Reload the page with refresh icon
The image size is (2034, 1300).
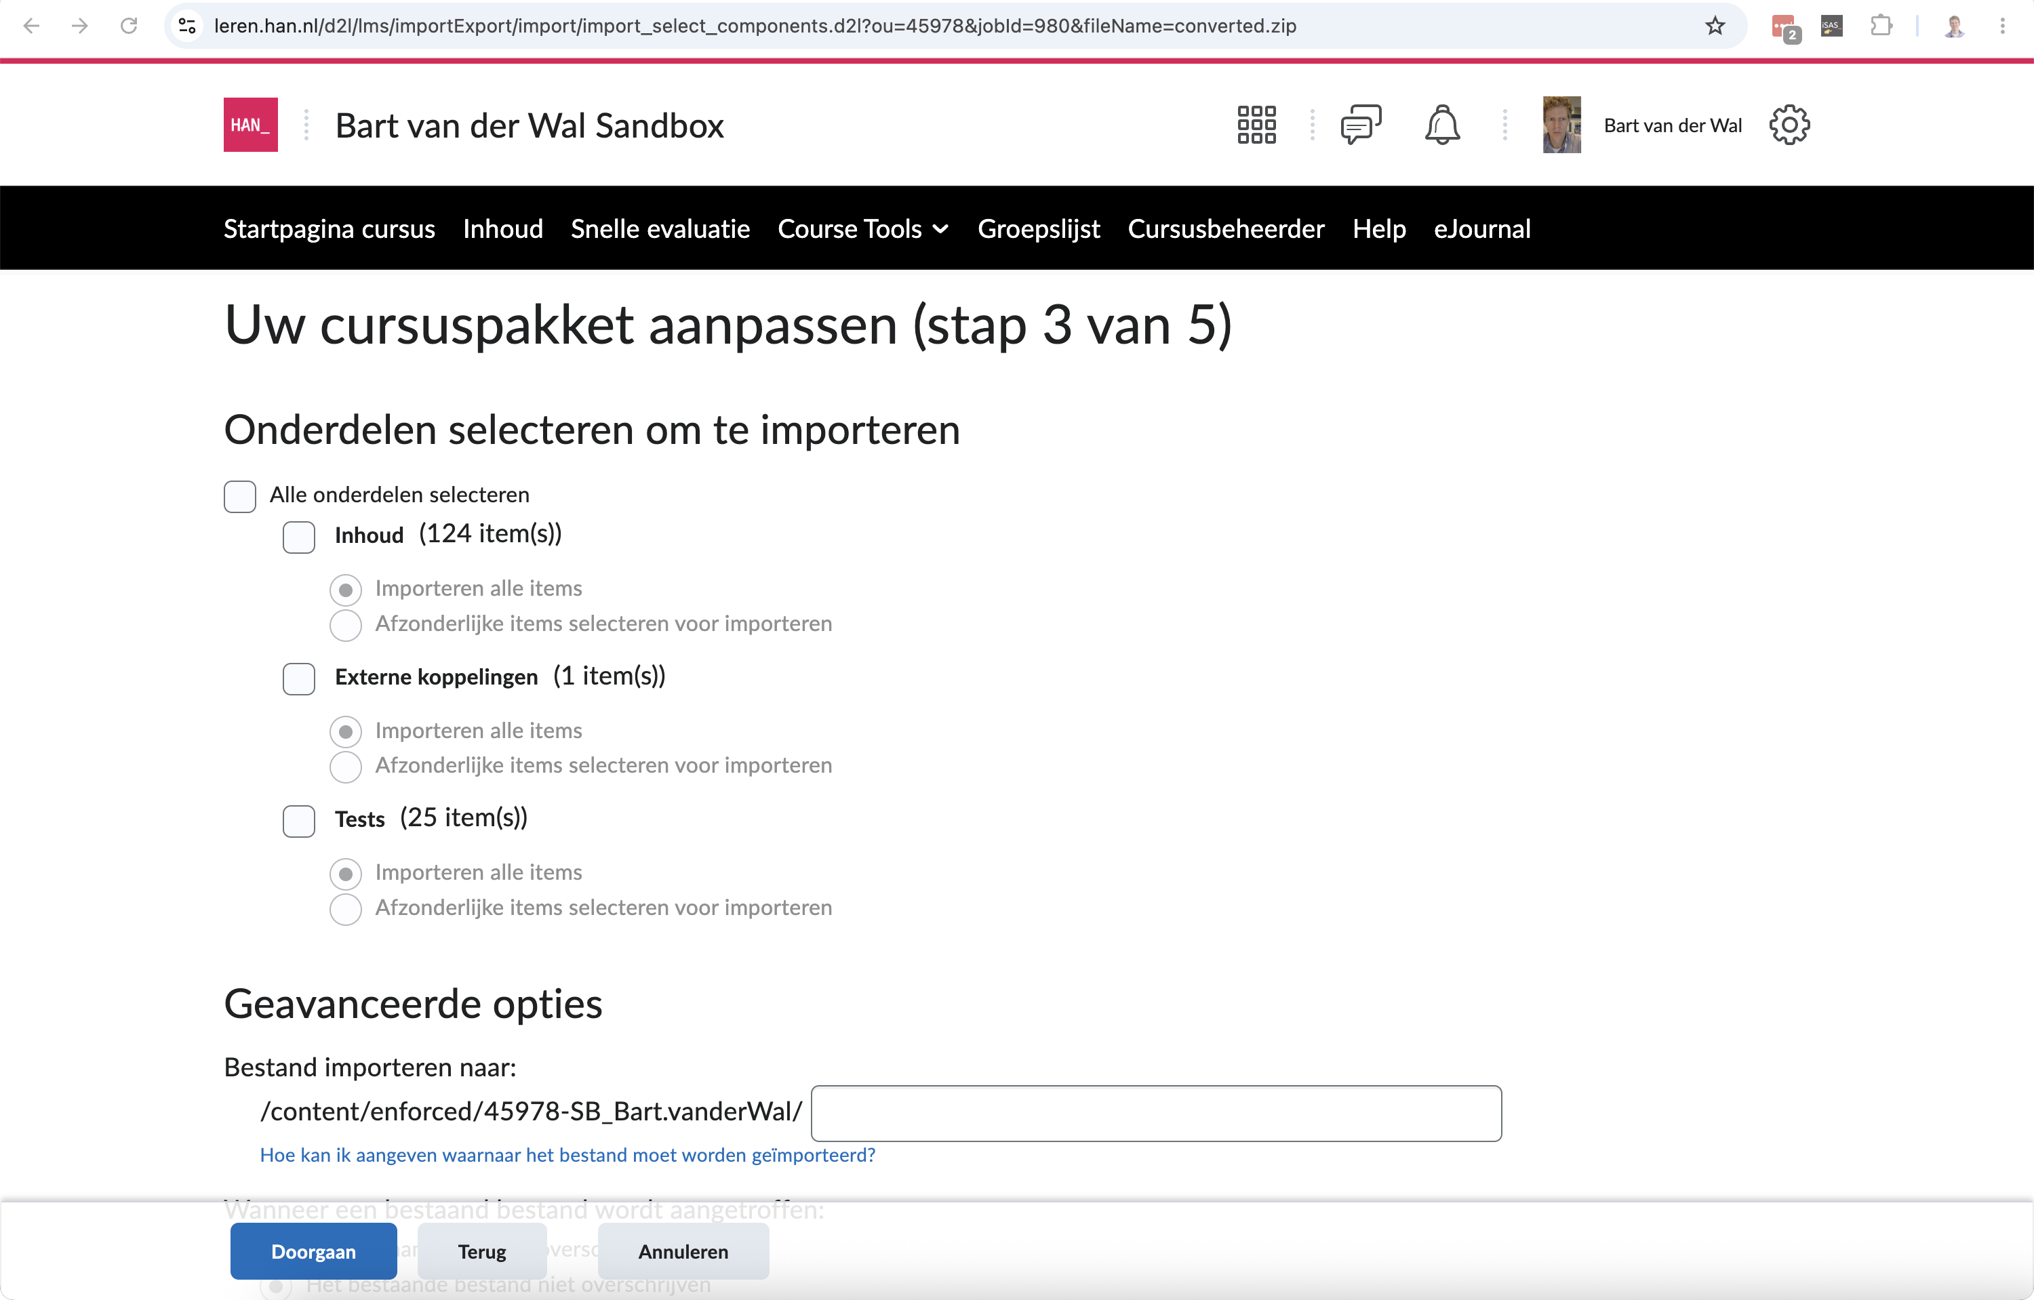(128, 26)
